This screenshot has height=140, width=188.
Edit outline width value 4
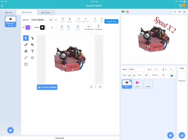(52, 27)
